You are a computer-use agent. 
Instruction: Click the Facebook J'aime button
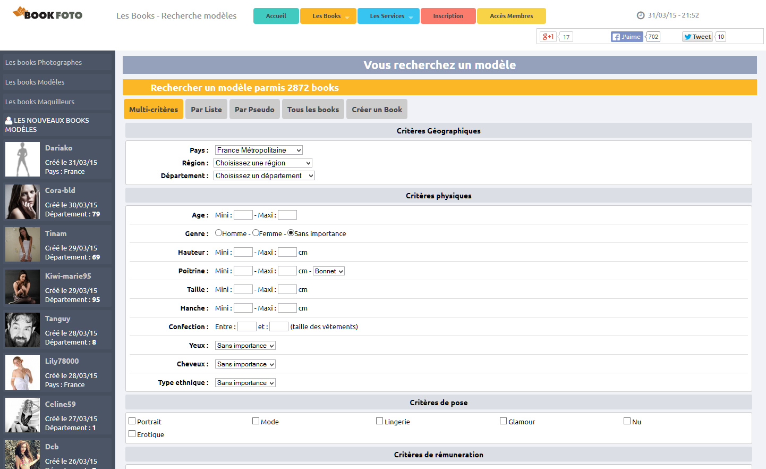click(627, 37)
